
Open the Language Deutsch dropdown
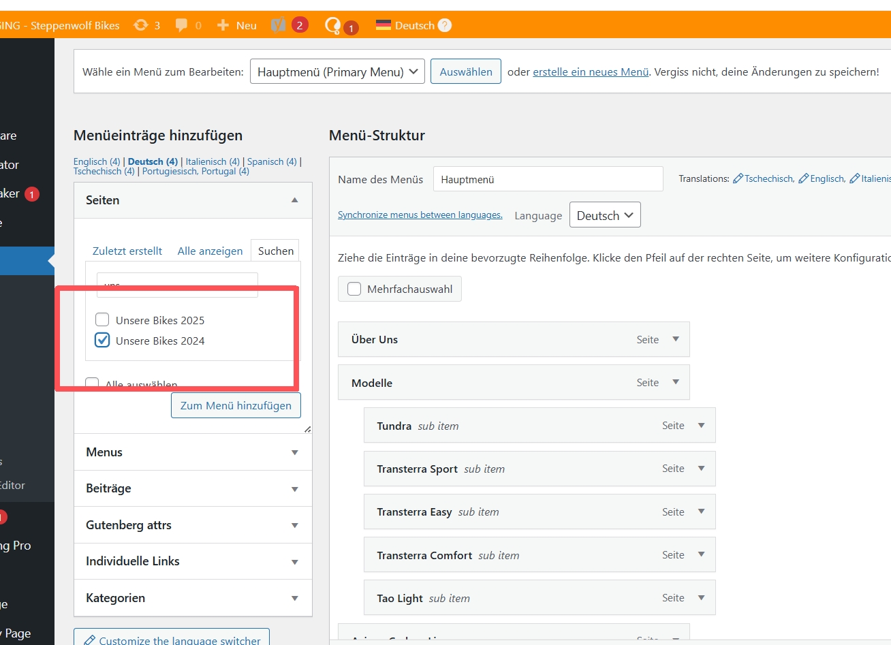604,215
